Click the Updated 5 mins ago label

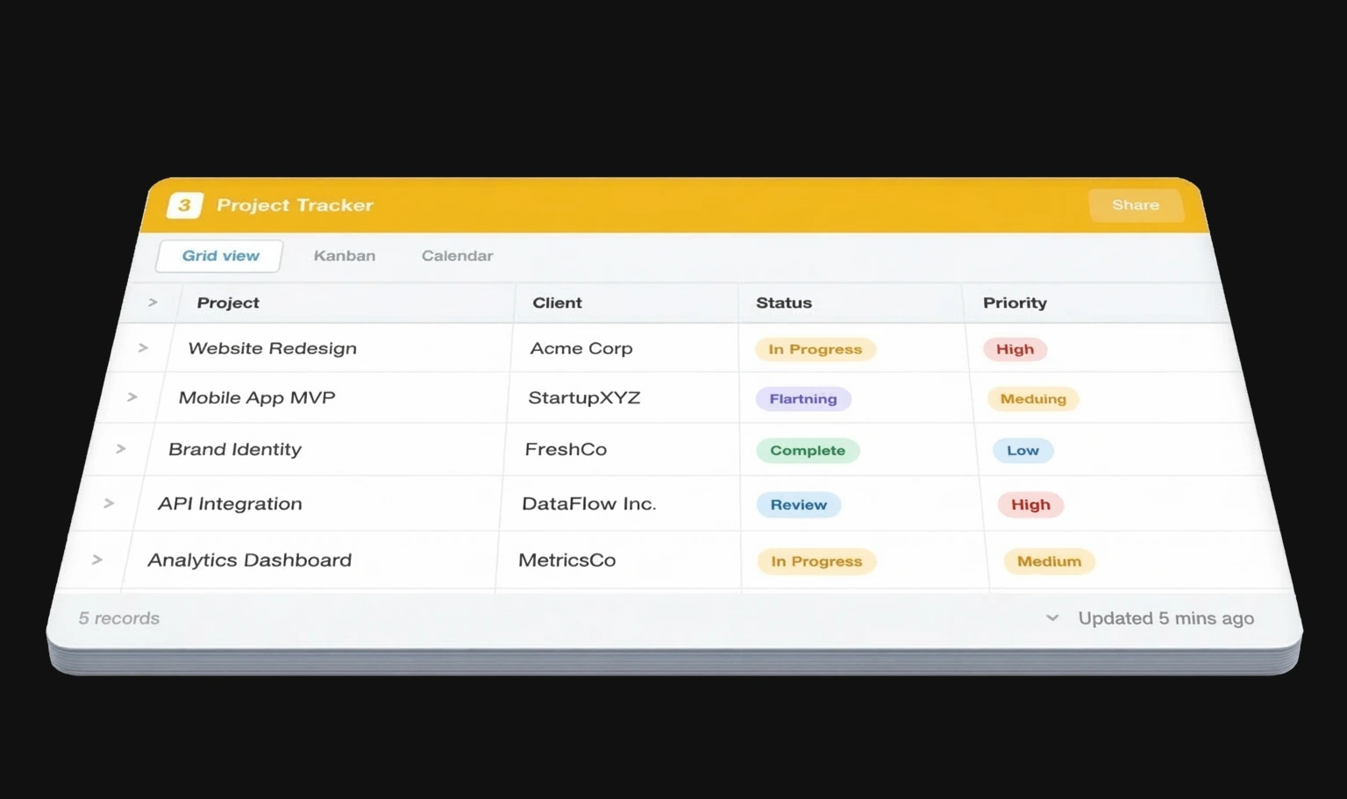(1165, 618)
